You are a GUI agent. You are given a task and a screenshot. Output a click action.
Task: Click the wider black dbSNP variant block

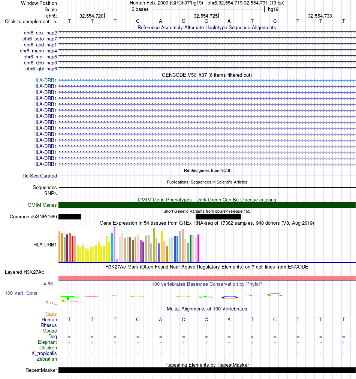(x=218, y=216)
